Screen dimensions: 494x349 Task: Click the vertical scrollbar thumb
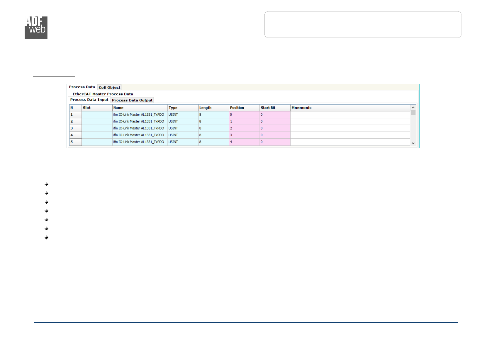pyautogui.click(x=413, y=113)
